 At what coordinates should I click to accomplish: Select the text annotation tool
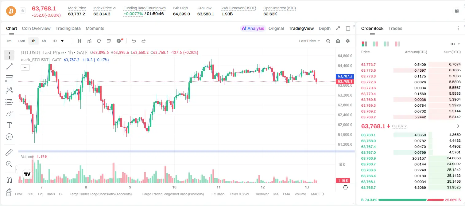coord(9,125)
